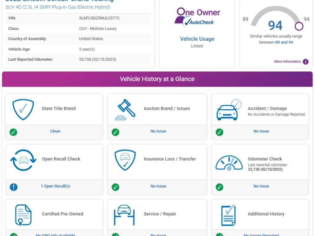Open the 1 Open Recall(s) link
Screen dimensions: 314x236
tap(56, 186)
